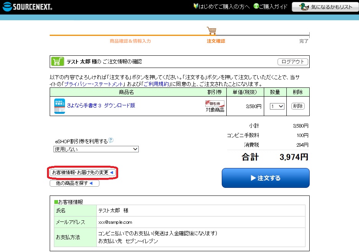The height and width of the screenshot is (252, 359).
Task: Open the 使用しない coupon dropdown
Action: click(96, 149)
